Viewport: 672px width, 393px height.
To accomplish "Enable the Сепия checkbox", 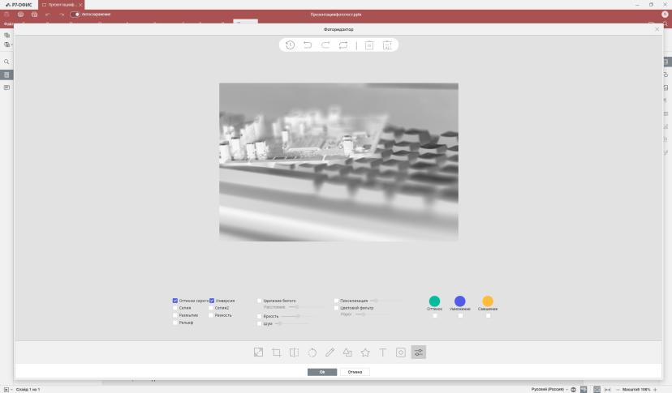I will tap(174, 308).
